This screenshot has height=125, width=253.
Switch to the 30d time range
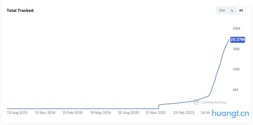pos(222,10)
